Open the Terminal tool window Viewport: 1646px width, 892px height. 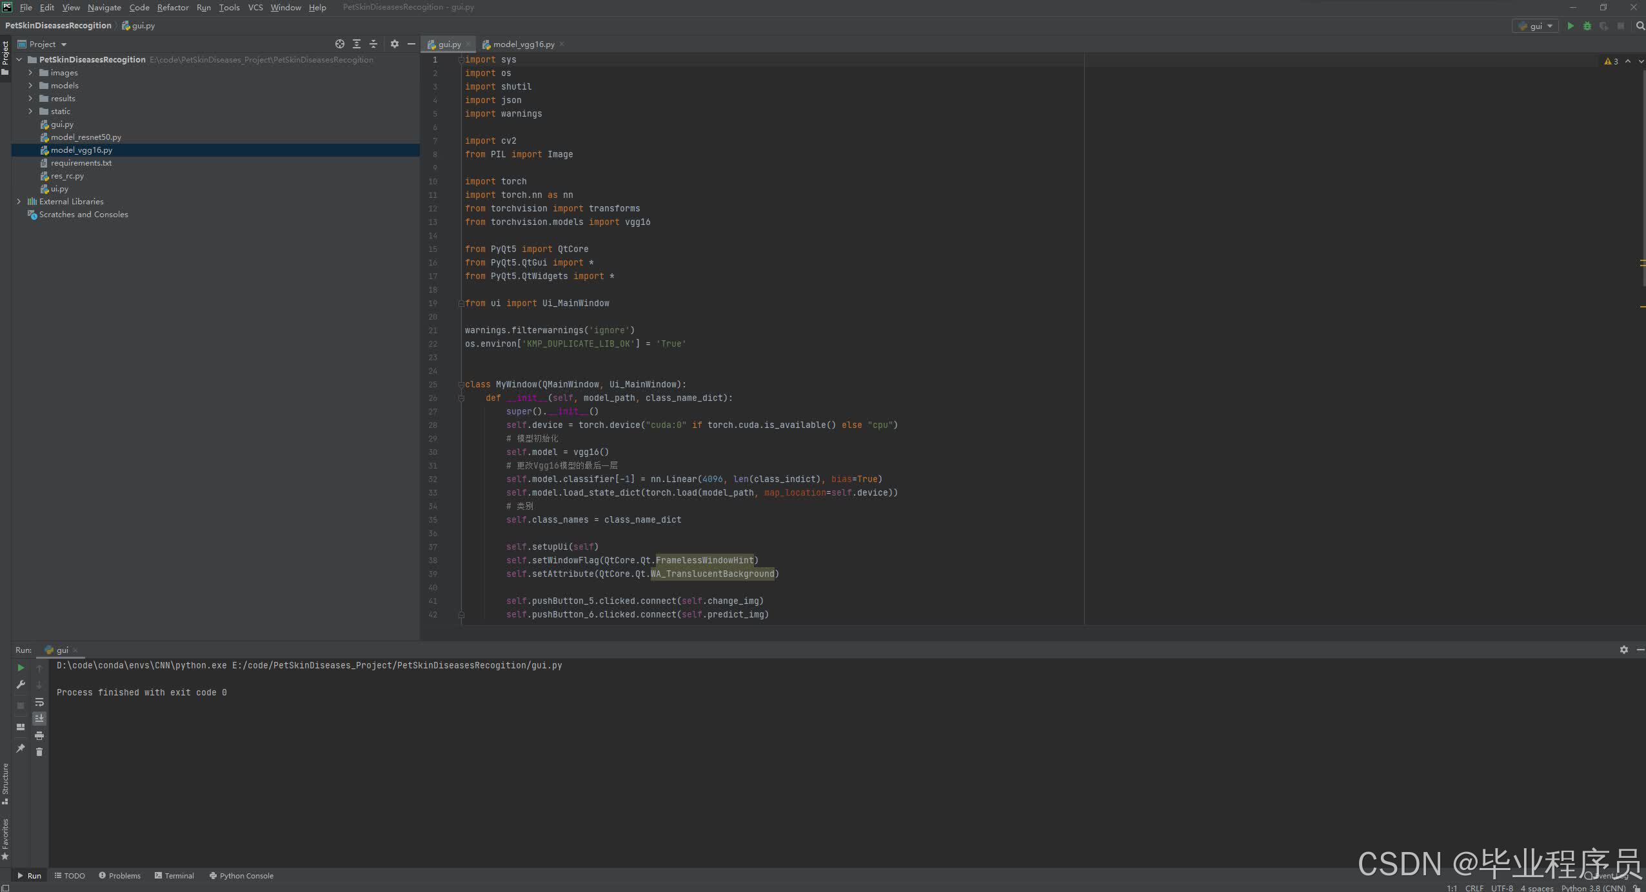pos(175,875)
